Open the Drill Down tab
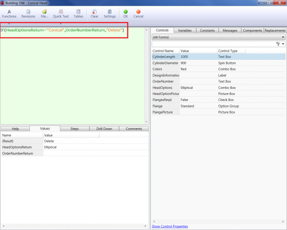 click(x=104, y=129)
